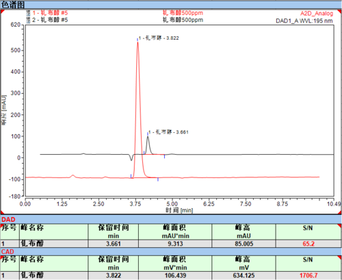Click the blue apex marker above the 3.661 peak
342x280 pixels.
[148, 133]
